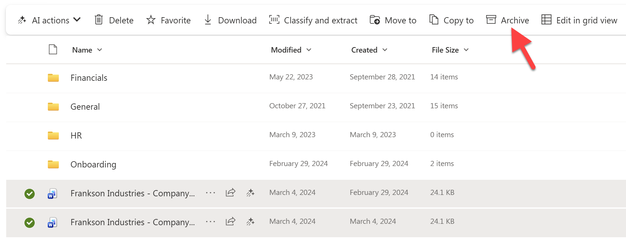Image resolution: width=626 pixels, height=241 pixels.
Task: Share the first Frankson Industries document
Action: (x=230, y=193)
